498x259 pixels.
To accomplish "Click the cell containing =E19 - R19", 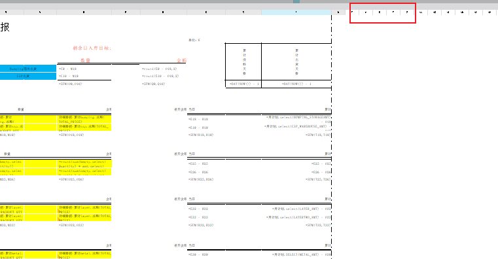I will [x=206, y=128].
